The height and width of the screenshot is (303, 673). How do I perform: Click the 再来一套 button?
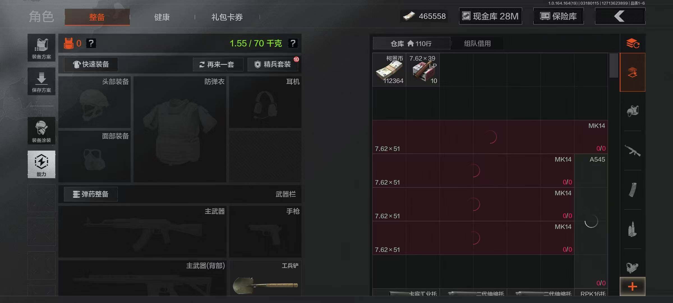[218, 65]
